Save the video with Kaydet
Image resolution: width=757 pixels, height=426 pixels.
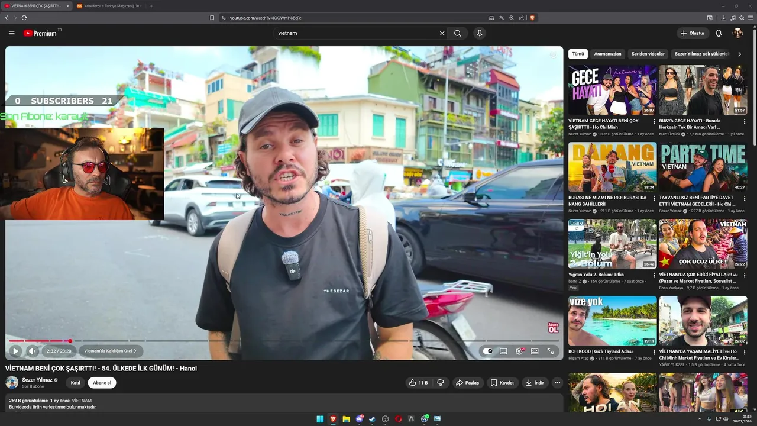[x=502, y=383]
